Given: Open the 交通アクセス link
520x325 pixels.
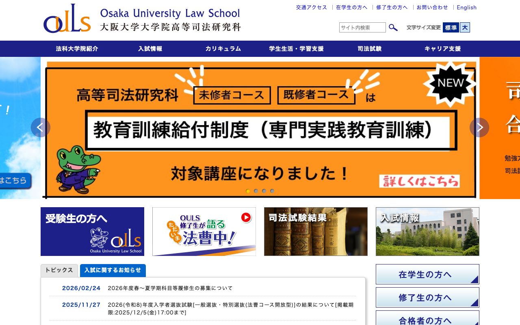Looking at the screenshot, I should click(x=311, y=7).
